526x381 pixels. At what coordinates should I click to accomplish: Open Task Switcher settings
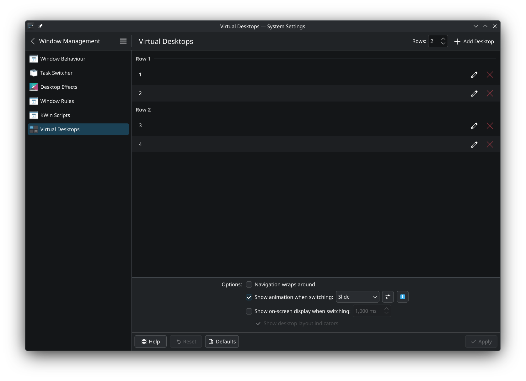[78, 73]
